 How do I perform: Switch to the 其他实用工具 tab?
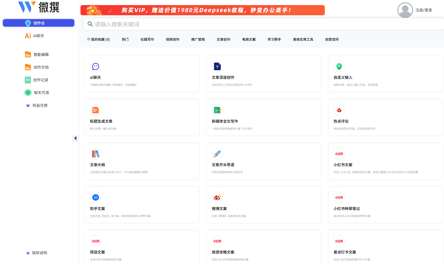(x=303, y=39)
